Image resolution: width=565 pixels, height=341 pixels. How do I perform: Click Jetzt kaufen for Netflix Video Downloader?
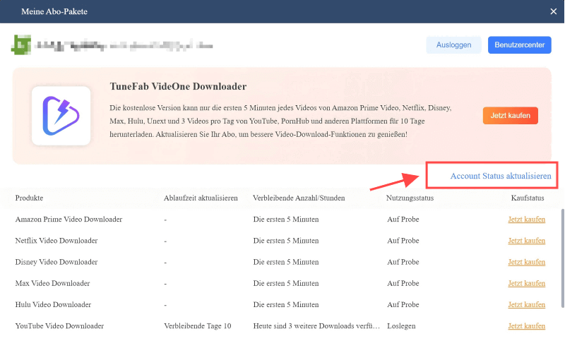coord(526,241)
